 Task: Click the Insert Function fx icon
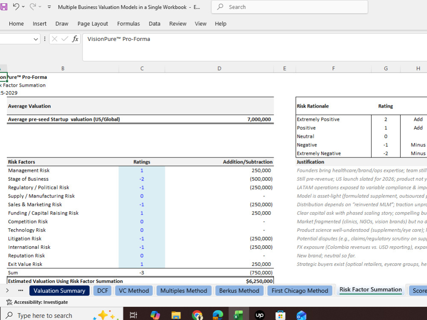tap(75, 39)
